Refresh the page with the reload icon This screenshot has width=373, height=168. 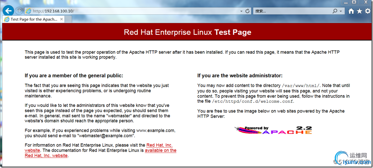pos(247,11)
